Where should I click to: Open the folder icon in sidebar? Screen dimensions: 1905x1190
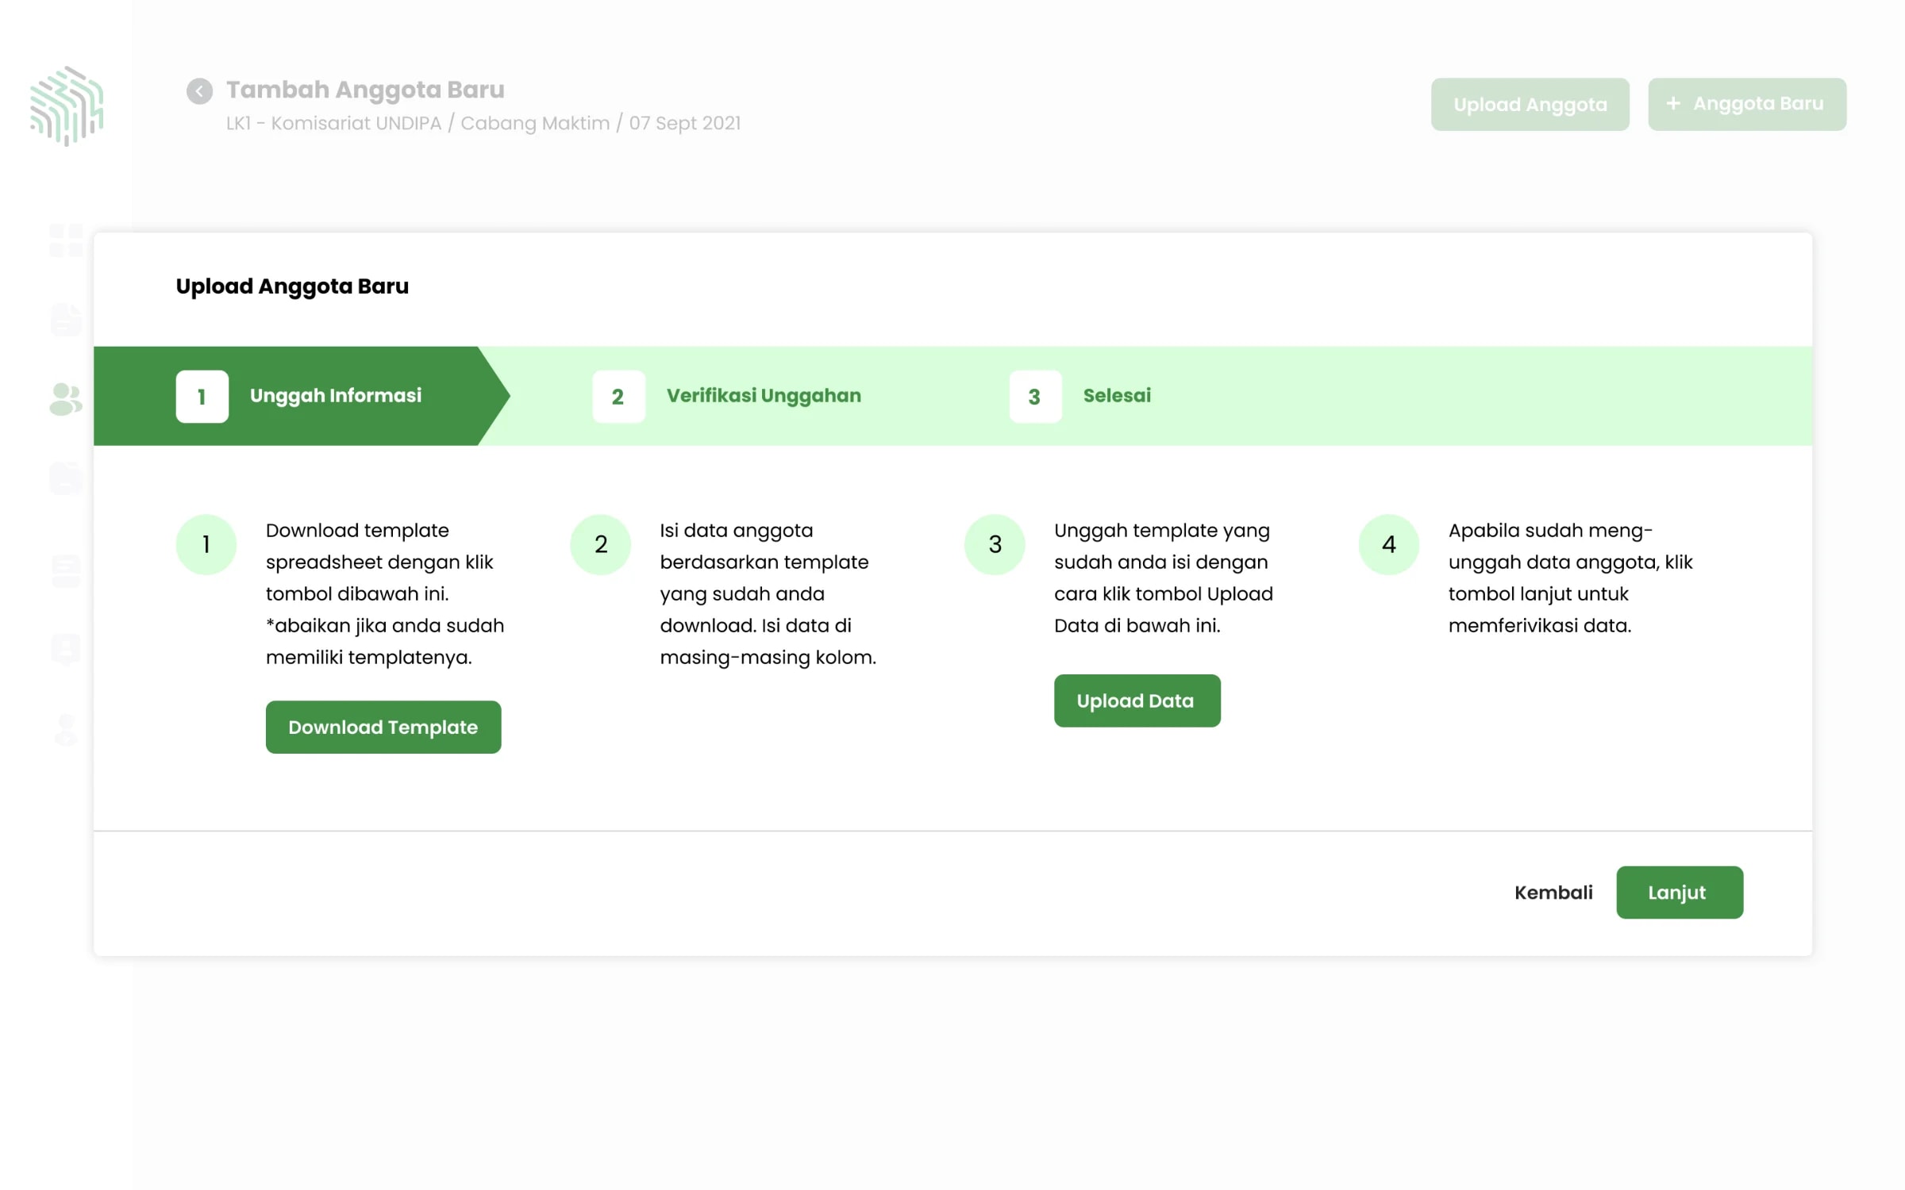pos(66,478)
